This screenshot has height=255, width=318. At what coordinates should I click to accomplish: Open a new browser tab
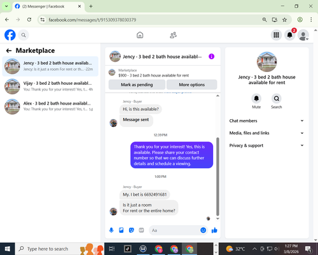click(x=91, y=6)
